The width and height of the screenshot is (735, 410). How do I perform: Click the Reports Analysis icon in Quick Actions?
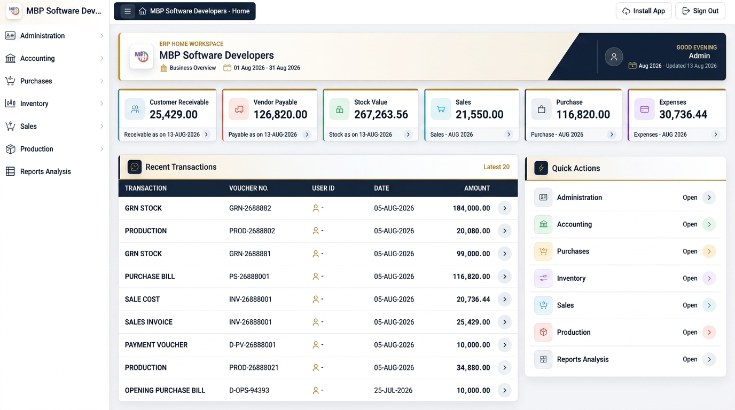(x=543, y=359)
